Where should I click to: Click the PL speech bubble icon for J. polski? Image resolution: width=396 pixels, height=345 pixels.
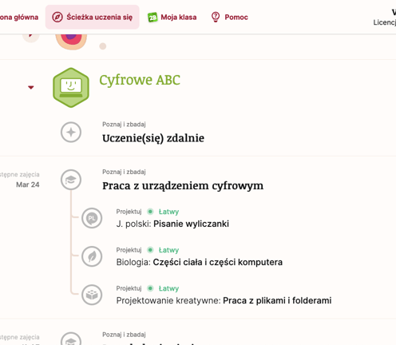(x=92, y=218)
